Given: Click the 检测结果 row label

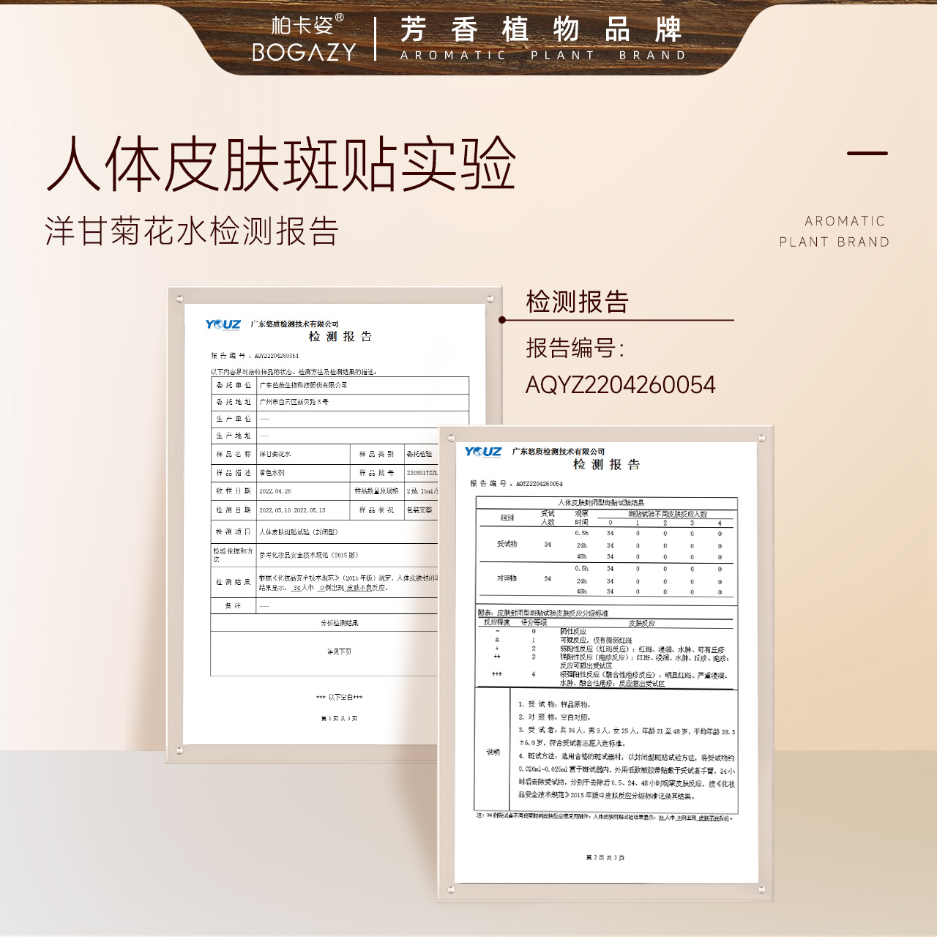Looking at the screenshot, I should click(x=234, y=582).
